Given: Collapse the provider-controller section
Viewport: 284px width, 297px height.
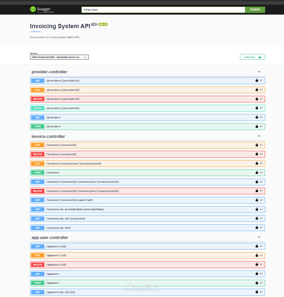Looking at the screenshot, I should 259,72.
